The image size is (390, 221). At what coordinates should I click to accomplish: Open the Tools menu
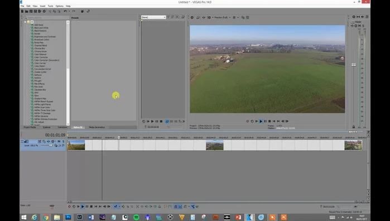click(50, 6)
